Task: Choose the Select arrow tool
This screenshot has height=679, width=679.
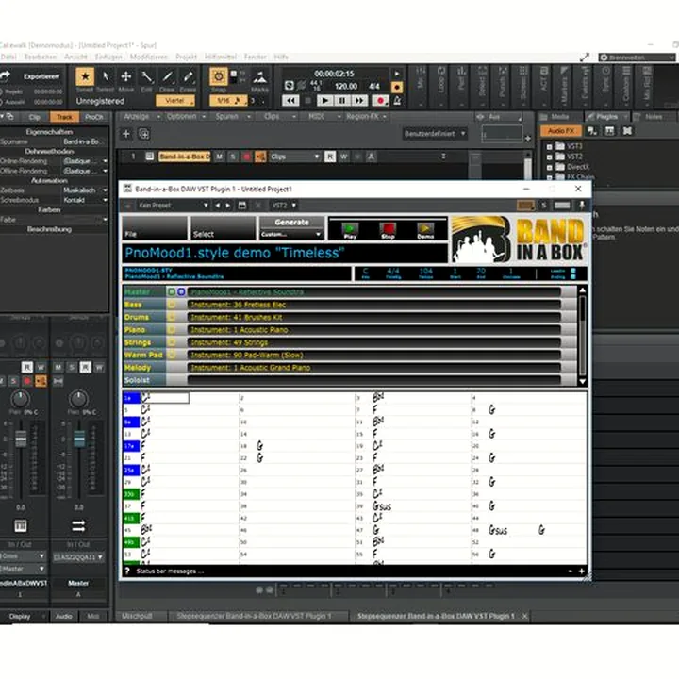Action: (106, 77)
